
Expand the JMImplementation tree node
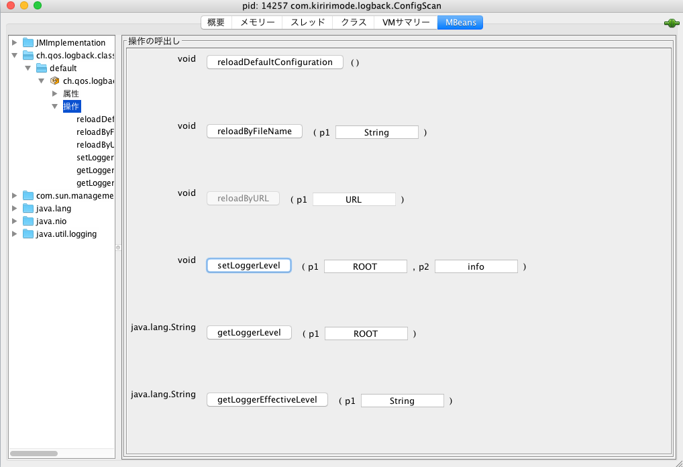14,42
